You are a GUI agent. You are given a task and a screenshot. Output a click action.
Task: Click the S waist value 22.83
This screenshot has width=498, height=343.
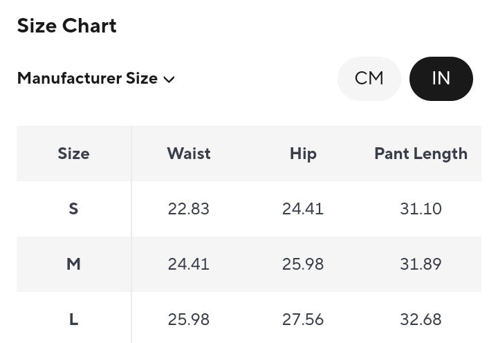pyautogui.click(x=189, y=209)
